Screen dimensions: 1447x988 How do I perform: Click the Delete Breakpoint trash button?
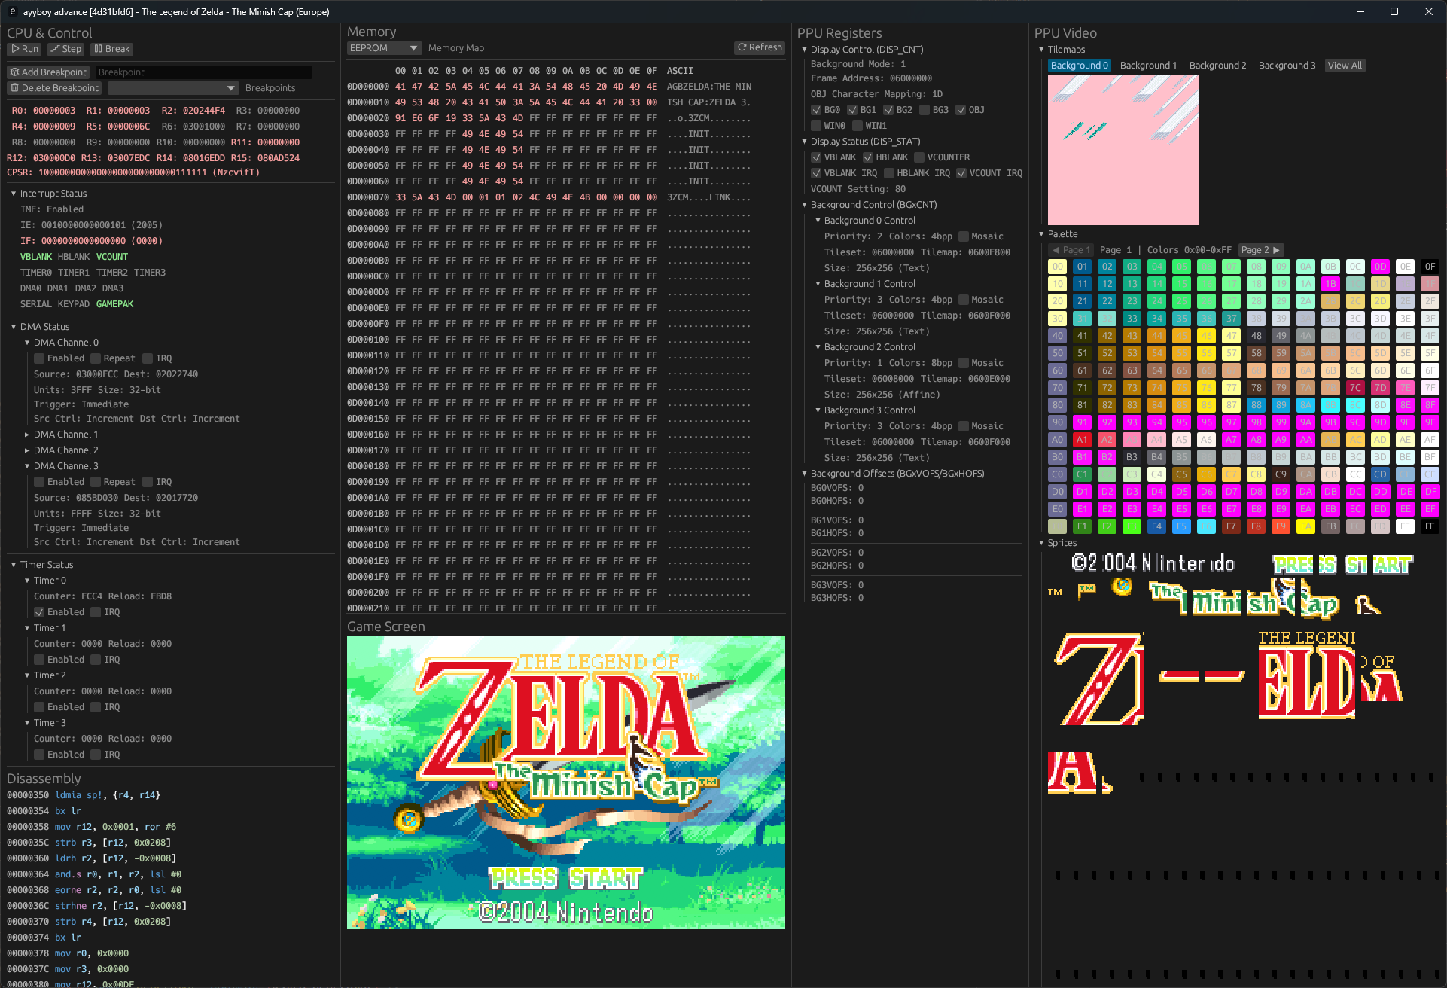coord(54,88)
